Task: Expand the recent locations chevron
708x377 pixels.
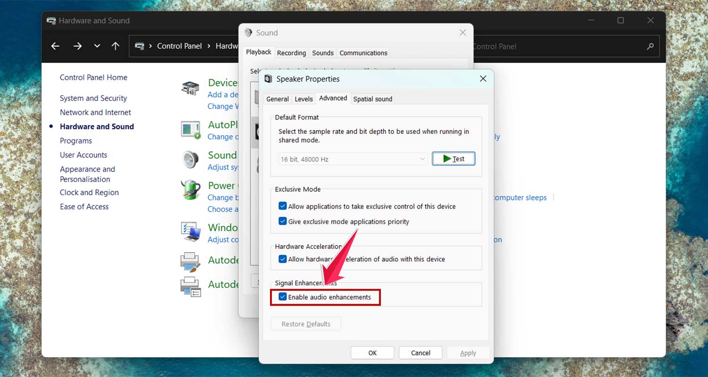Action: tap(97, 46)
